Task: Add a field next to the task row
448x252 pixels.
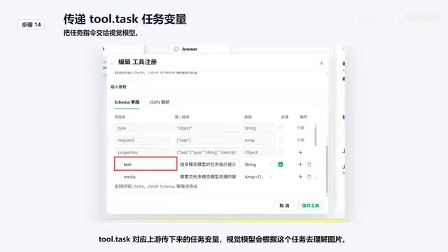Action: coord(300,164)
